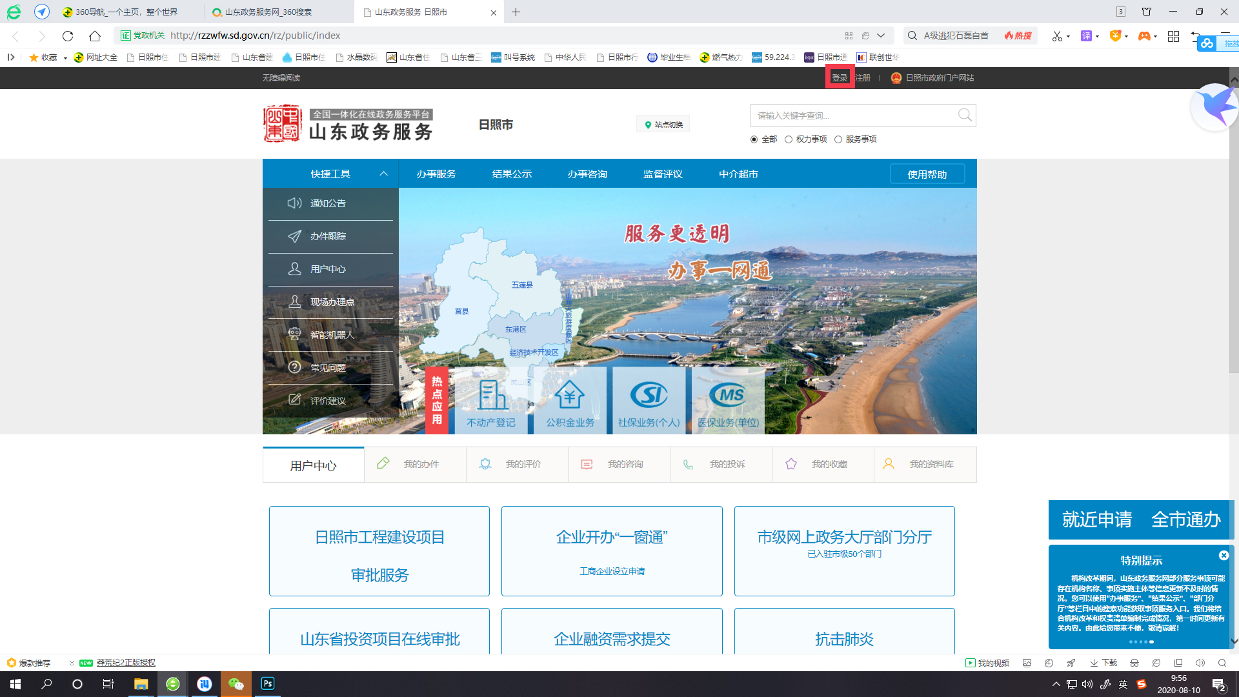Open the 收藏 bookmarks dropdown arrow
This screenshot has height=697, width=1239.
tap(64, 57)
